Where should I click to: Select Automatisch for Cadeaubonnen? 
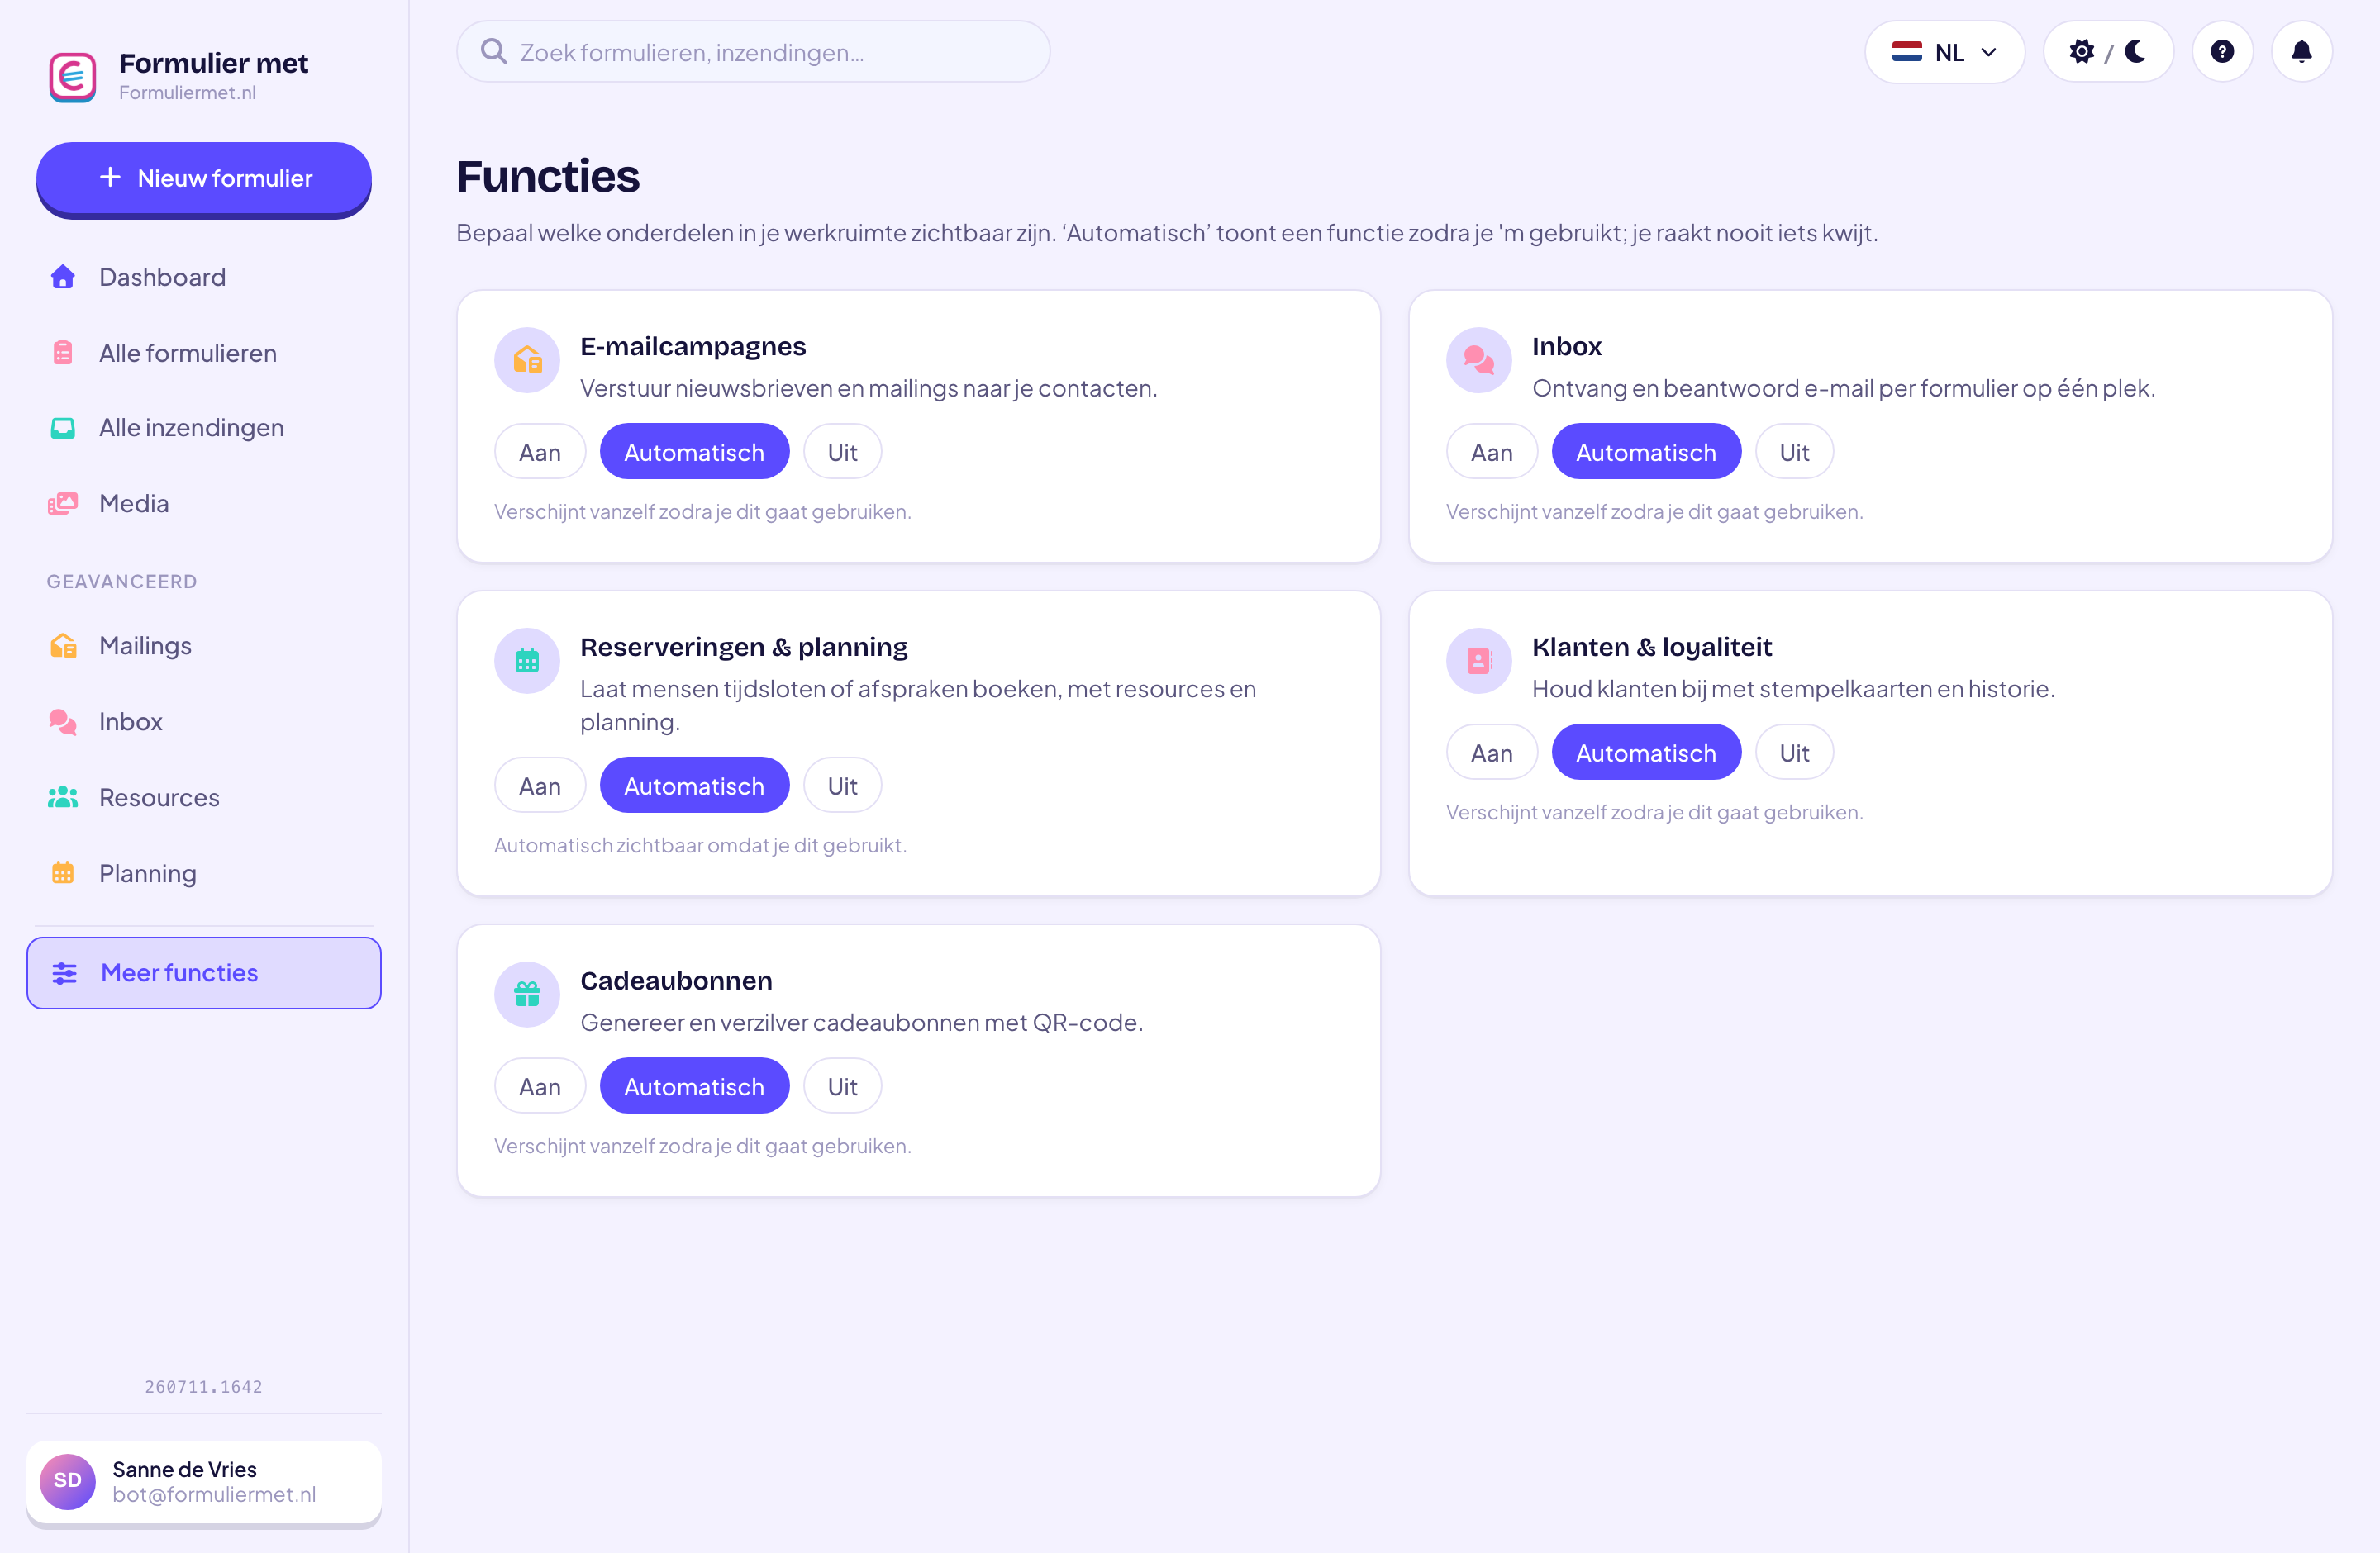click(694, 1085)
